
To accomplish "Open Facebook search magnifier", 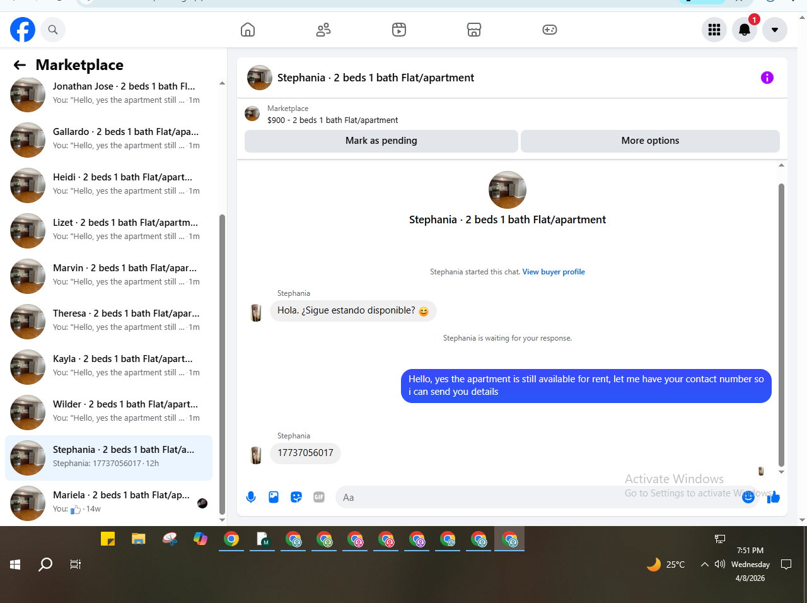I will point(53,30).
